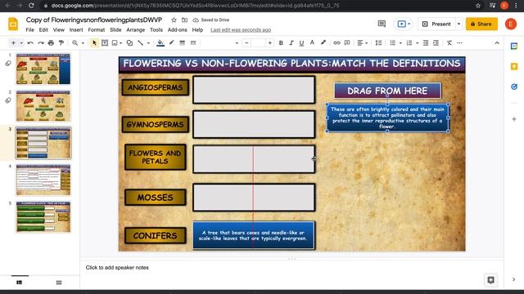Select the Line tool
The height and width of the screenshot is (294, 524).
click(140, 43)
